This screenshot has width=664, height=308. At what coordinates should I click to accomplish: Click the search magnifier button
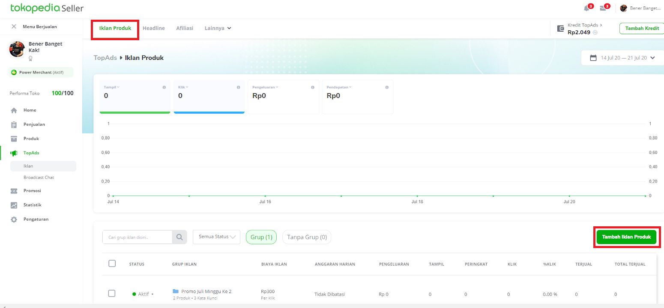[x=179, y=237]
